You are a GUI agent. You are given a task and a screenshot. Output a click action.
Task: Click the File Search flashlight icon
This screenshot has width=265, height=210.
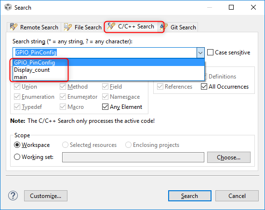pyautogui.click(x=68, y=27)
